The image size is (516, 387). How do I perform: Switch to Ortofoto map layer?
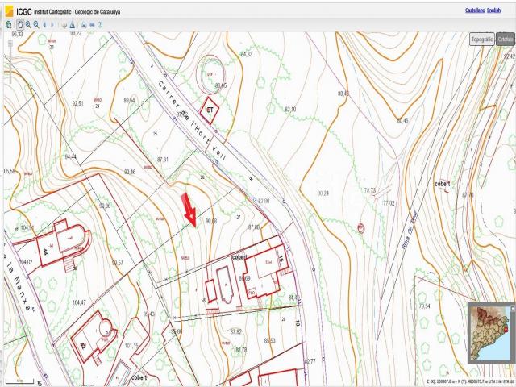coord(506,39)
